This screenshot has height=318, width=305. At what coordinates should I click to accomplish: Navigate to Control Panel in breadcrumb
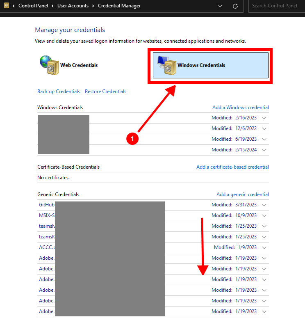pos(34,6)
